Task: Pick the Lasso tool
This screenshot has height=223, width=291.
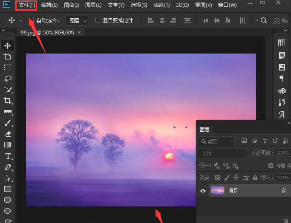Action: coord(8,79)
